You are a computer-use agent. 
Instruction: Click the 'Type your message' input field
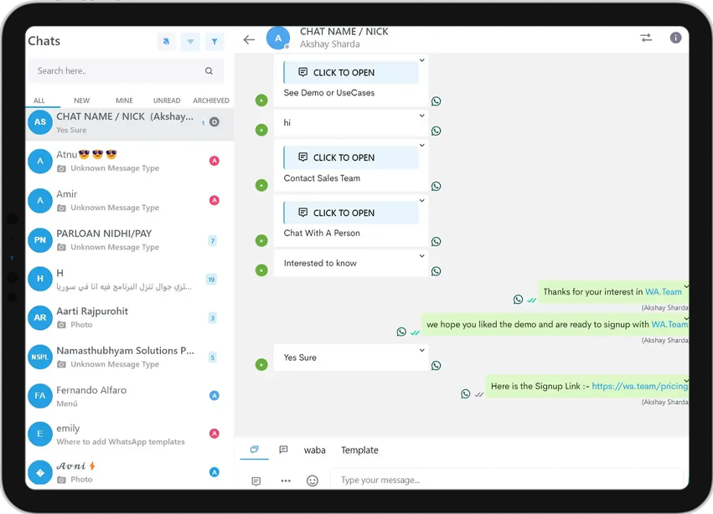pos(503,481)
